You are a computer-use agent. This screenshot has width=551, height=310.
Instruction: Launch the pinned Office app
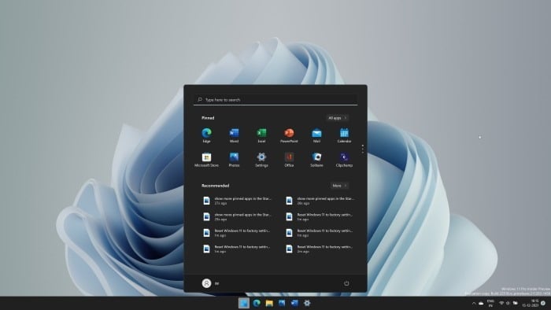(289, 160)
